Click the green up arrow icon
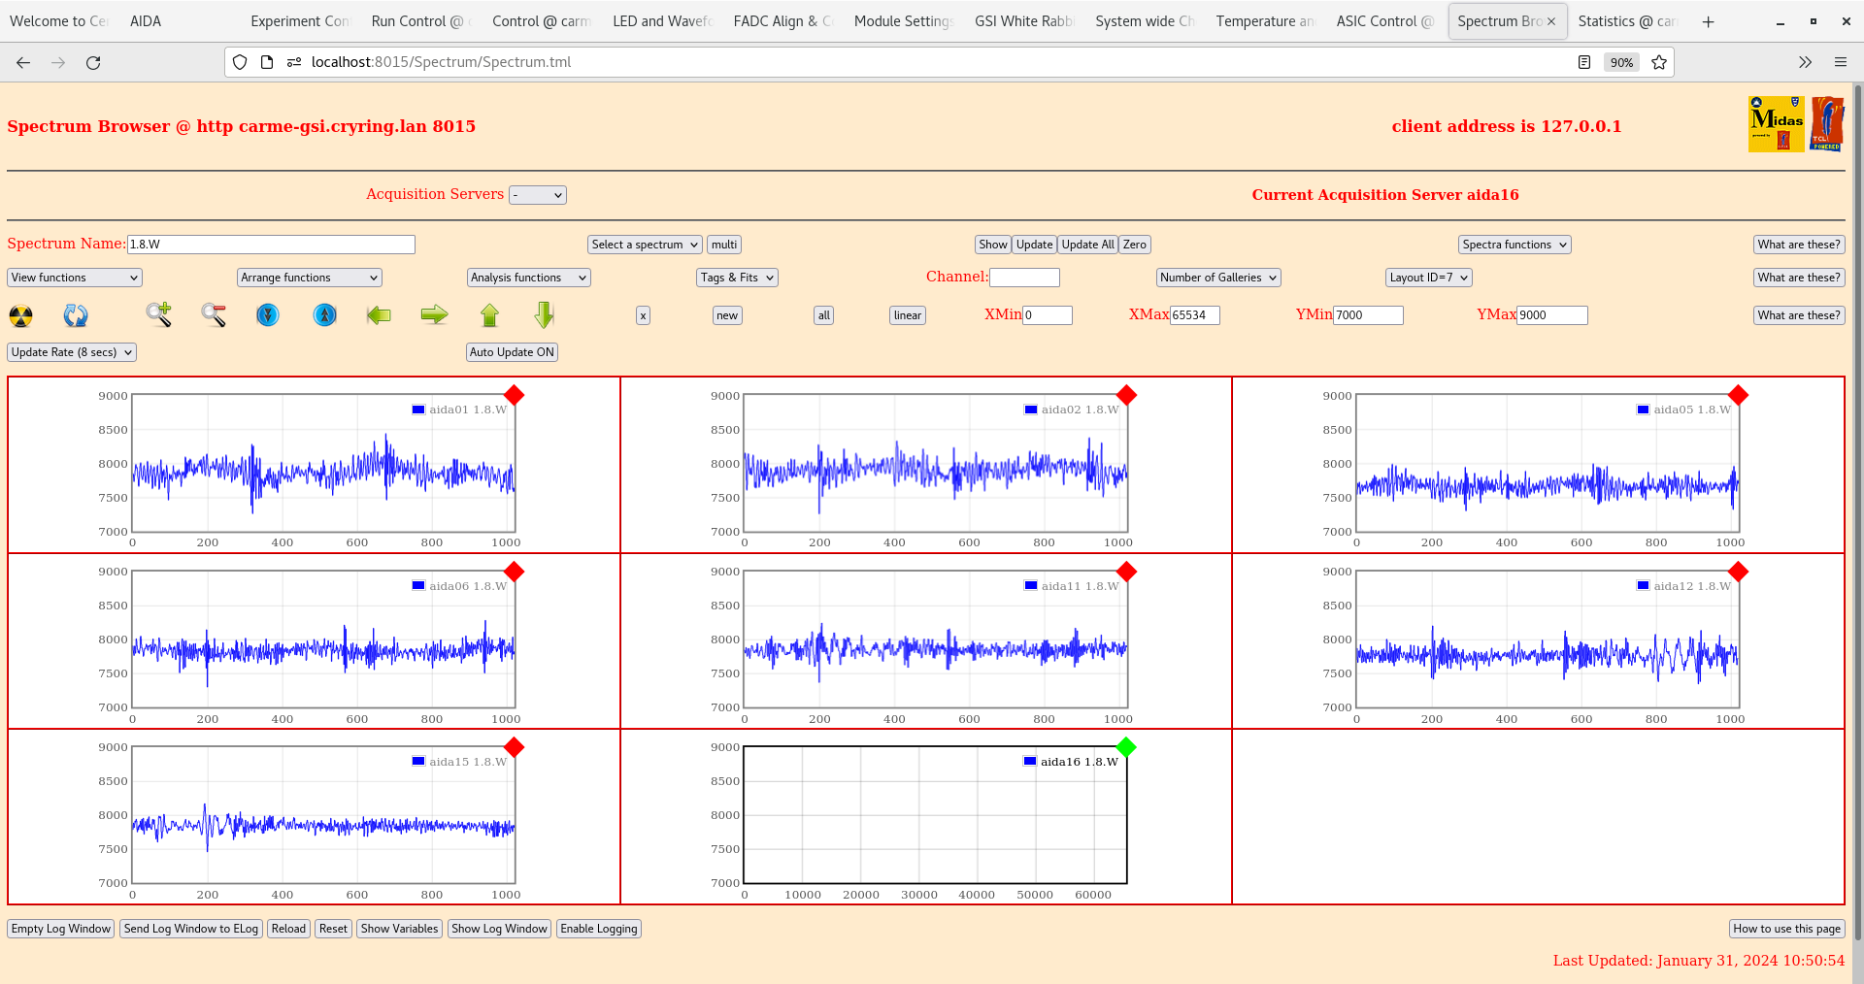The height and width of the screenshot is (984, 1864). point(489,314)
